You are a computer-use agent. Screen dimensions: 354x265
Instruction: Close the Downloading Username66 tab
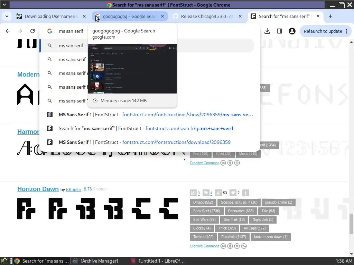(x=84, y=16)
